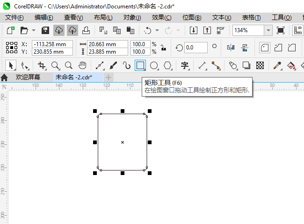The image size is (304, 224).
Task: Select chamfered corner style
Action: point(292,48)
